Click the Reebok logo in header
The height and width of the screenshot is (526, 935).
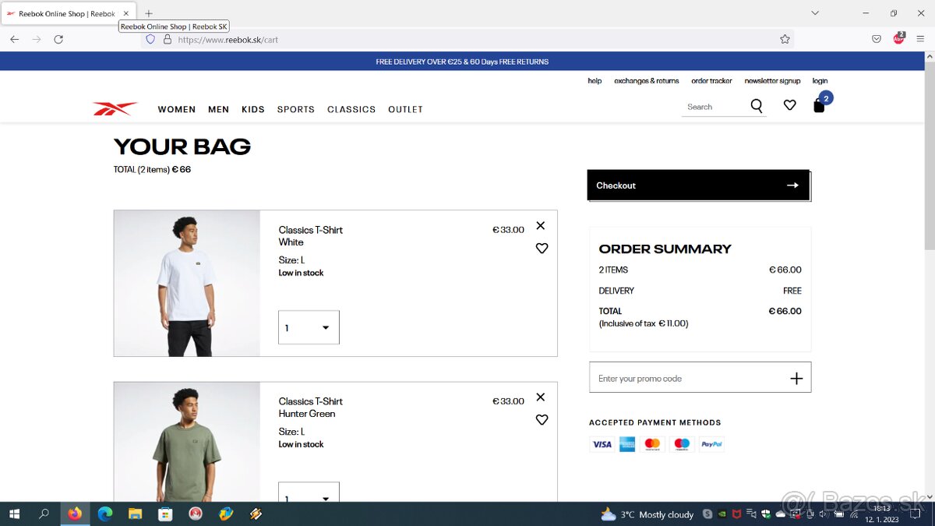pyautogui.click(x=115, y=109)
